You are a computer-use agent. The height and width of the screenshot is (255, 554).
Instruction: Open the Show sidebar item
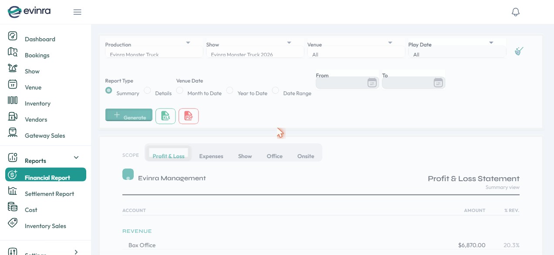point(32,71)
